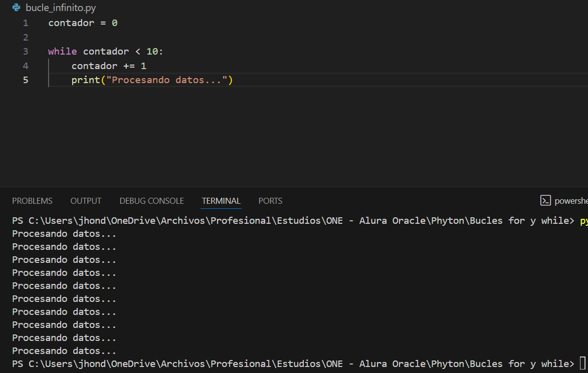Open the OUTPUT panel tab
The height and width of the screenshot is (373, 588).
pyautogui.click(x=86, y=201)
